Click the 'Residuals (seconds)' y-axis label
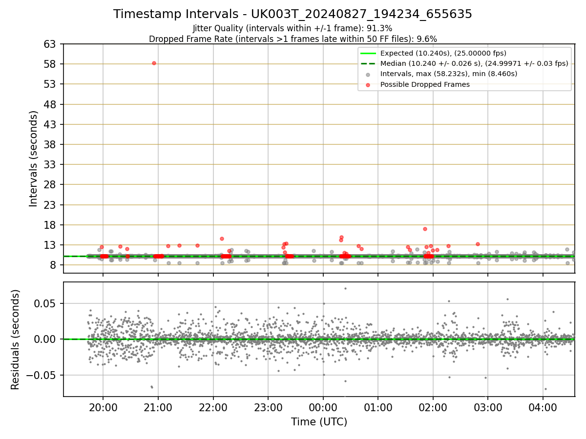This screenshot has height=439, width=586. pyautogui.click(x=15, y=339)
